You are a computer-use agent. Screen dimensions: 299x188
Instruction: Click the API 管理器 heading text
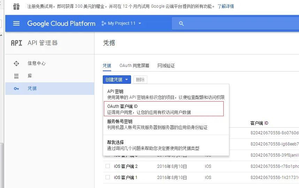(x=43, y=43)
